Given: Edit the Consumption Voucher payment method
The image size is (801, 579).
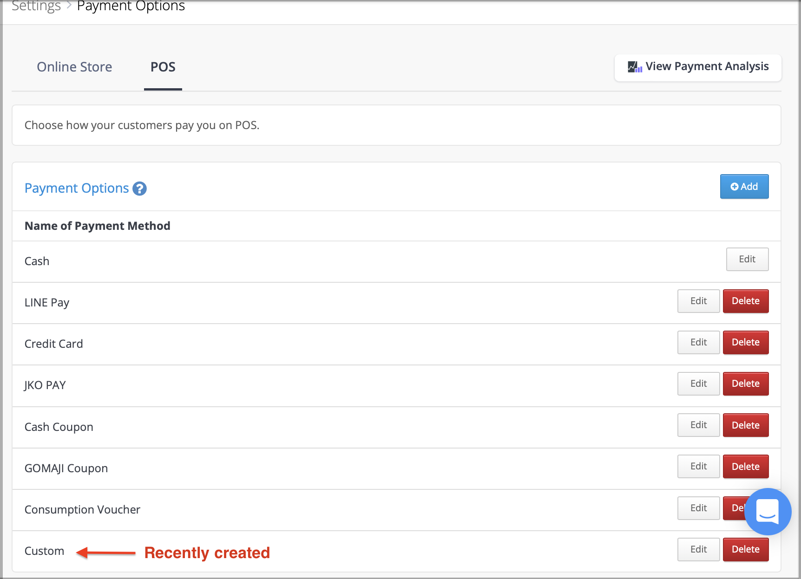Looking at the screenshot, I should [698, 508].
